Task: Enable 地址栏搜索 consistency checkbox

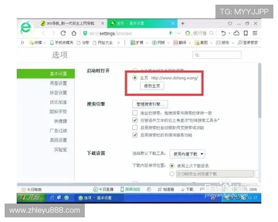Action: tap(135, 113)
